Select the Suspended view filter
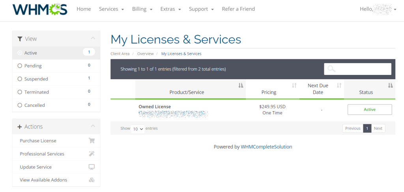The width and height of the screenshot is (404, 192). pos(56,79)
